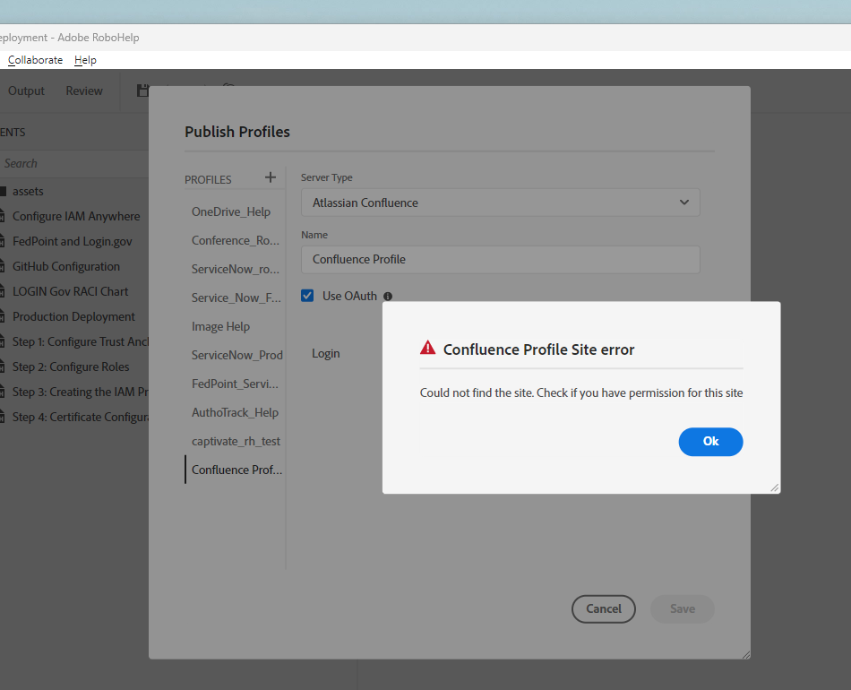The height and width of the screenshot is (690, 851).
Task: Click the OAuth info icon
Action: pos(388,297)
